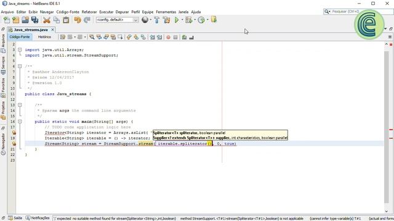Click the editor vertical scrollbar
Viewport: 394px width, 221px height.
[387, 128]
